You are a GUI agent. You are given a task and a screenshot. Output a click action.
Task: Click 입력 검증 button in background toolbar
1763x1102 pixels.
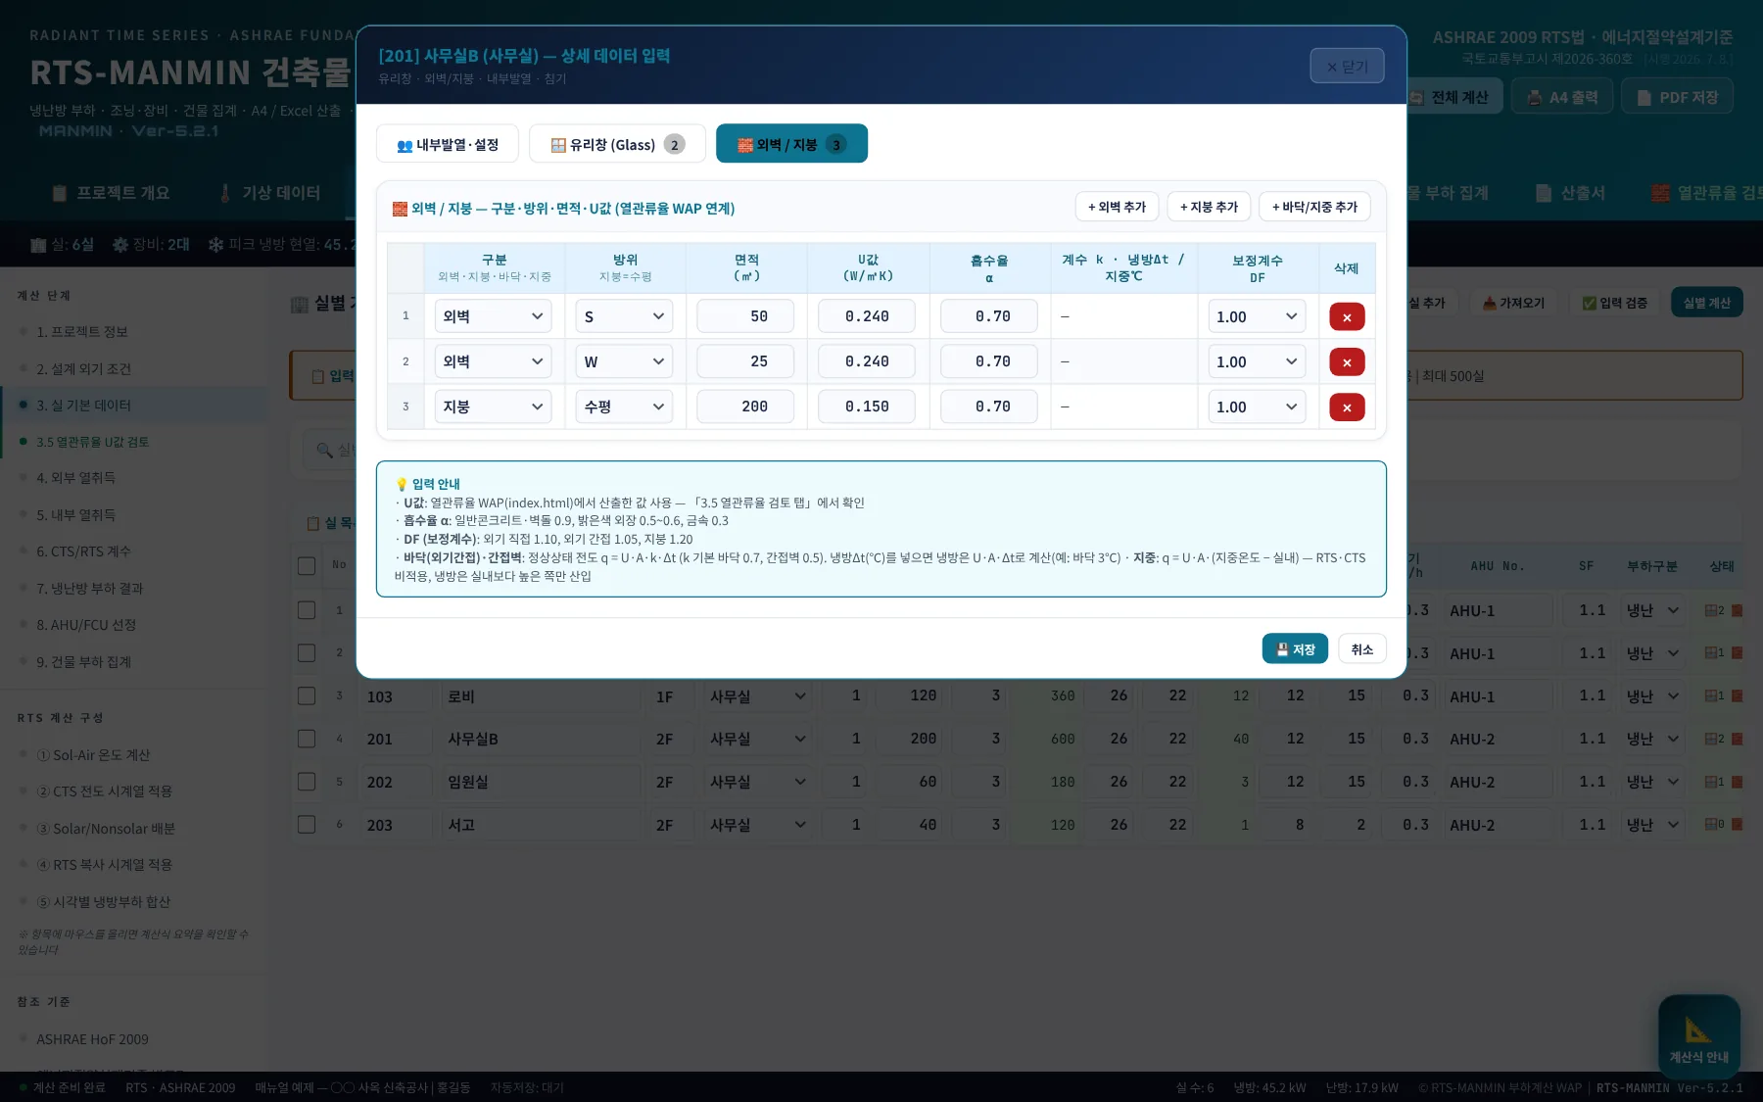pos(1614,303)
